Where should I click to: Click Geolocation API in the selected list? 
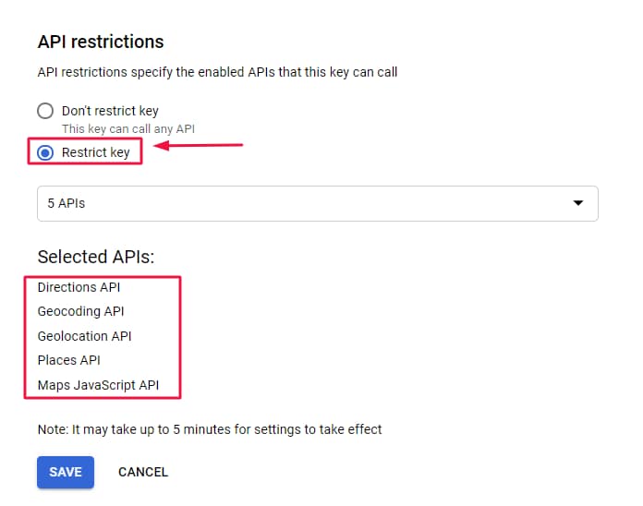tap(85, 336)
